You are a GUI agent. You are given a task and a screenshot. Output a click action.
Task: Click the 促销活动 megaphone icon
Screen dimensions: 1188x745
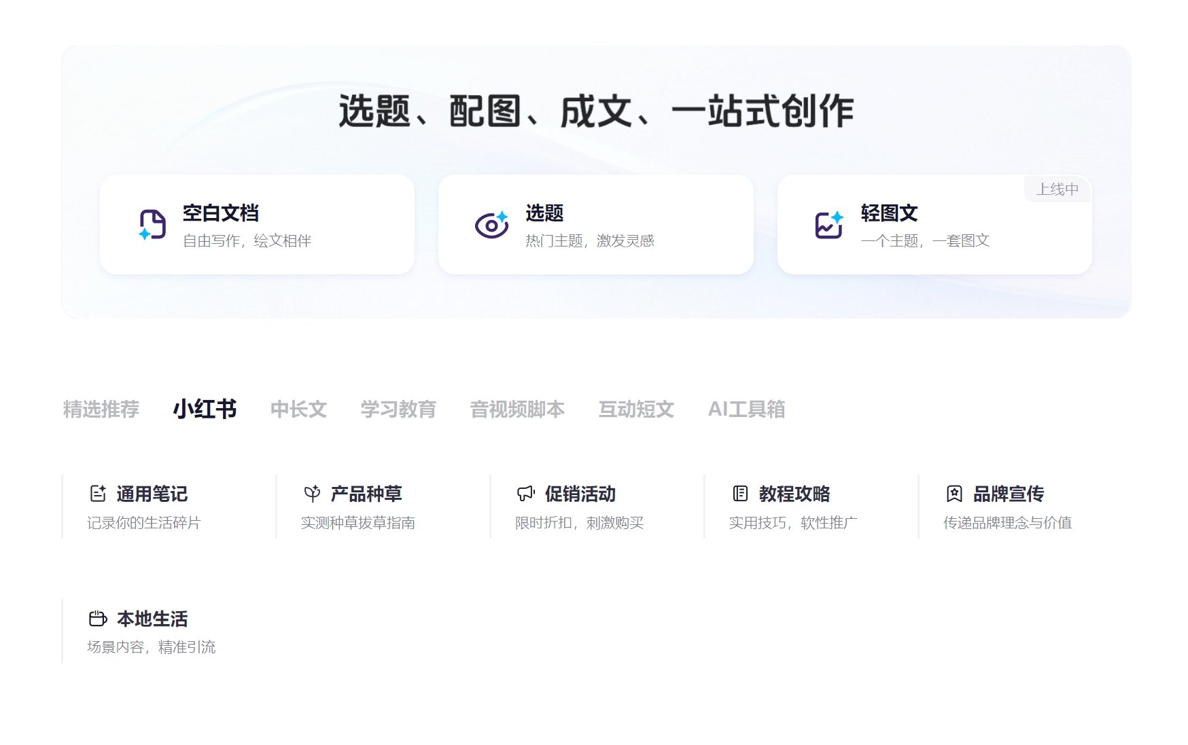click(x=525, y=494)
